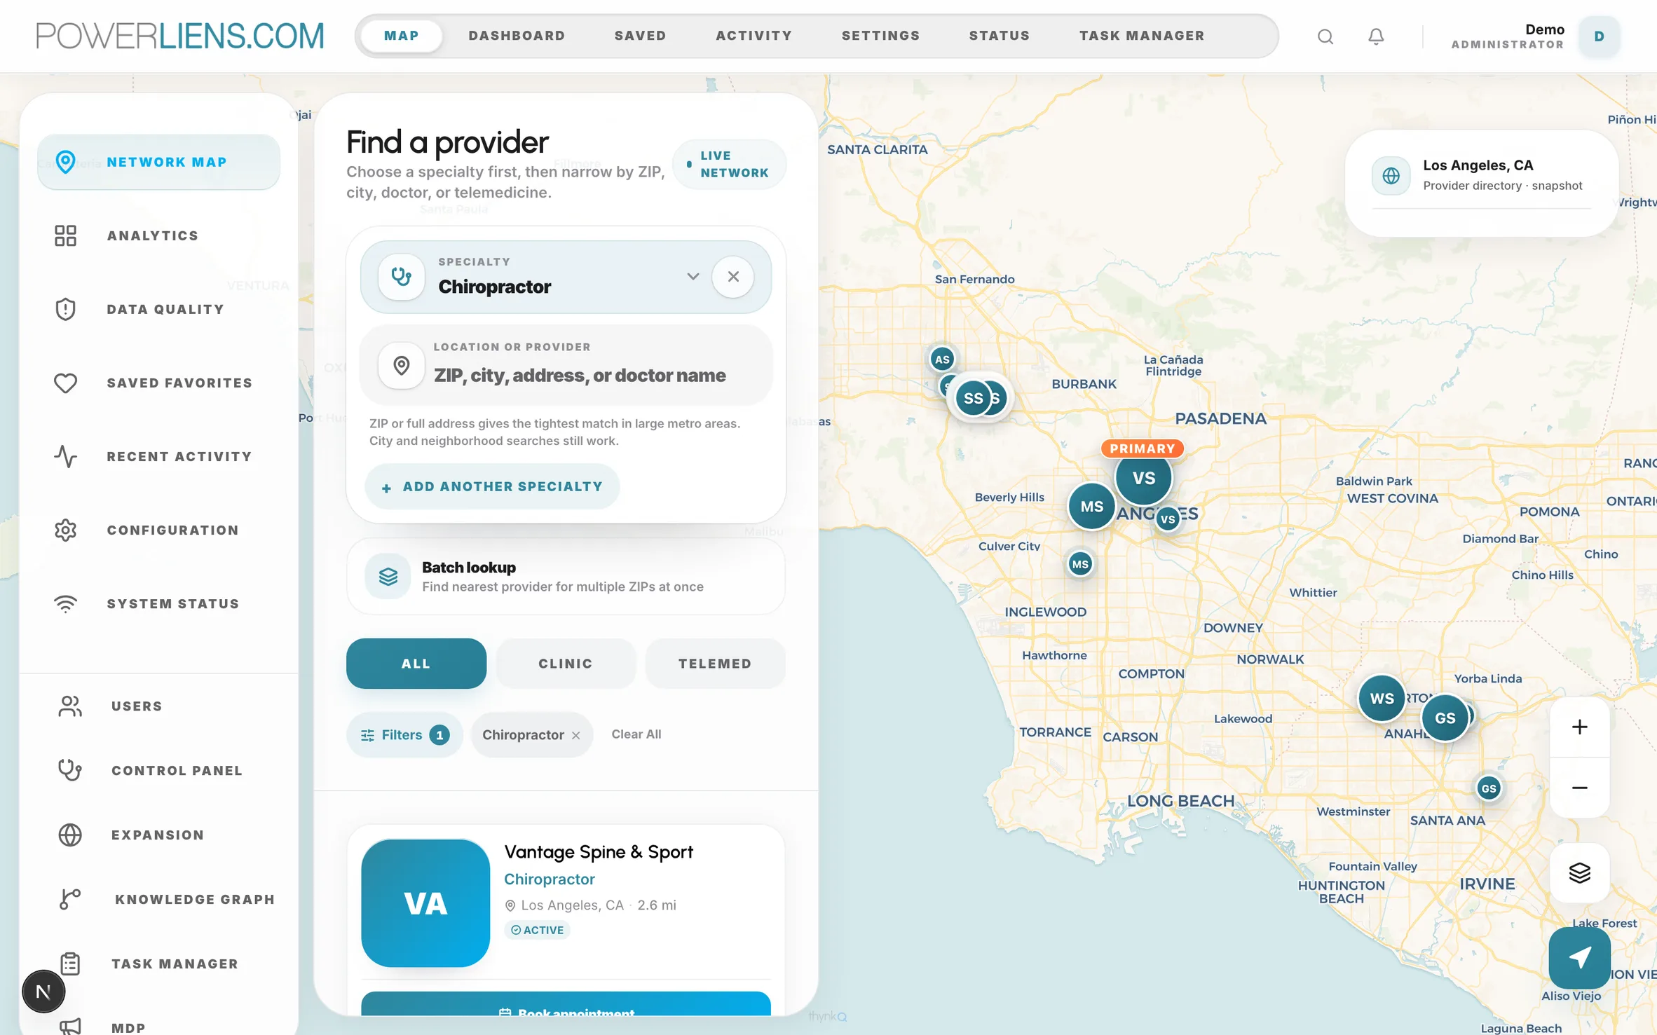Click the Live Network badge

point(729,164)
